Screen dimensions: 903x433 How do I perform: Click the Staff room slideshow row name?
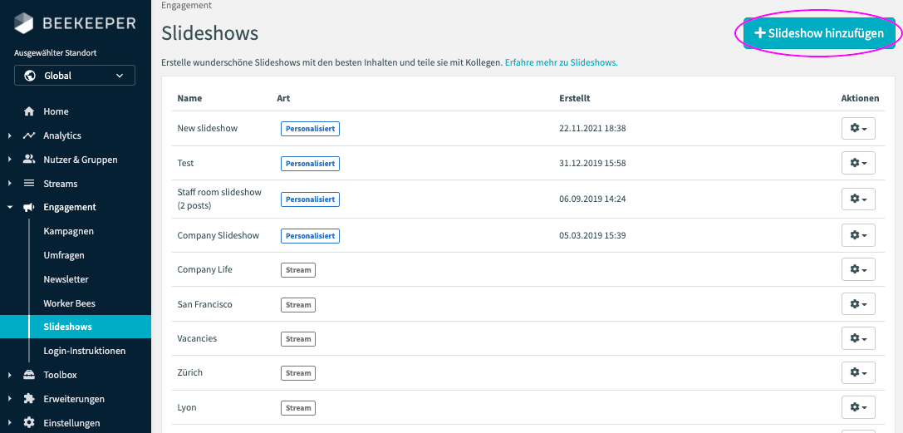click(219, 192)
